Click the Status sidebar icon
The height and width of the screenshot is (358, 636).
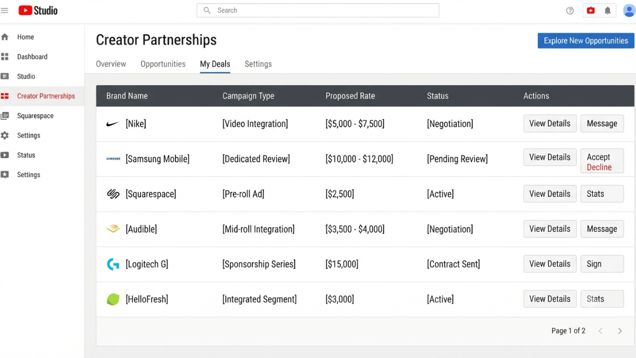[5, 155]
